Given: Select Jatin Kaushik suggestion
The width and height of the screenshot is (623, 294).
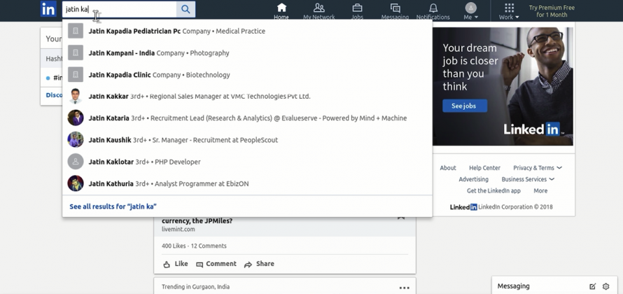Looking at the screenshot, I should click(247, 140).
